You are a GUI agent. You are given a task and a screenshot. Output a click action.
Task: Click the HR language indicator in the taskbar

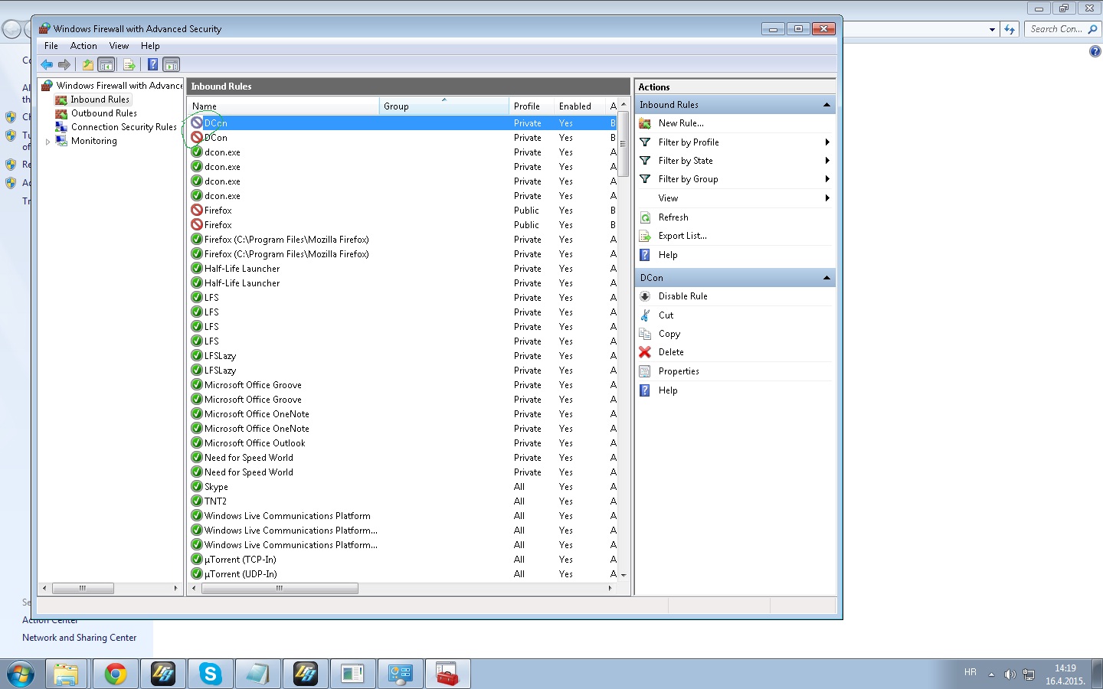tap(970, 672)
